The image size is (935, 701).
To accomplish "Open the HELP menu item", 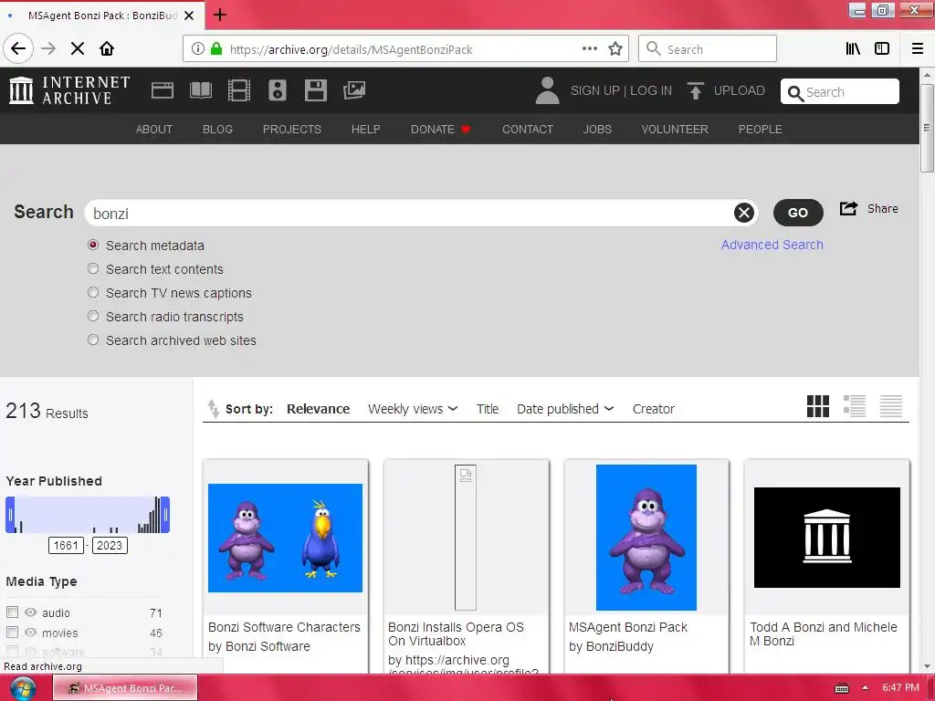I will 365,130.
